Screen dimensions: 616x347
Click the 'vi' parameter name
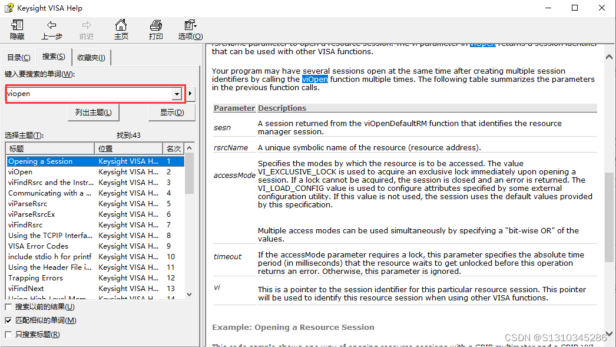coord(217,287)
